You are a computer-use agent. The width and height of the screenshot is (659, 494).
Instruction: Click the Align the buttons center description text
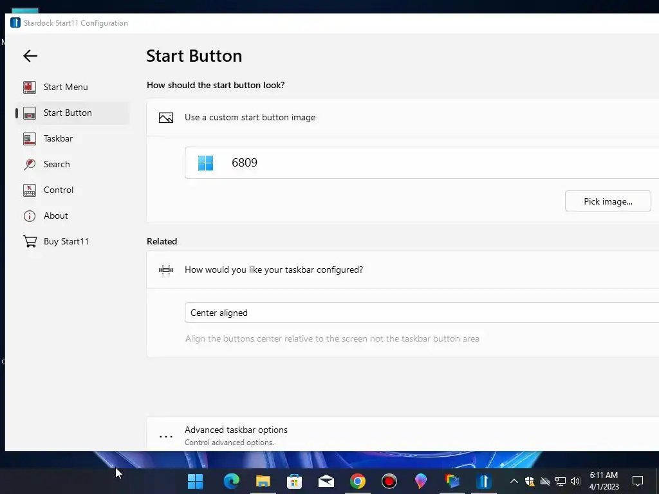click(x=332, y=338)
